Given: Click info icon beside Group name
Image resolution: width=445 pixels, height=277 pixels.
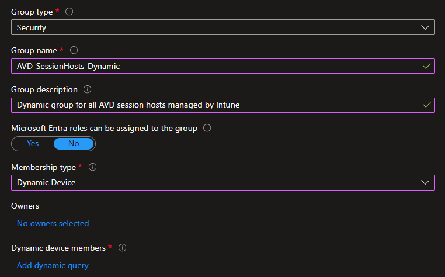Looking at the screenshot, I should 74,50.
